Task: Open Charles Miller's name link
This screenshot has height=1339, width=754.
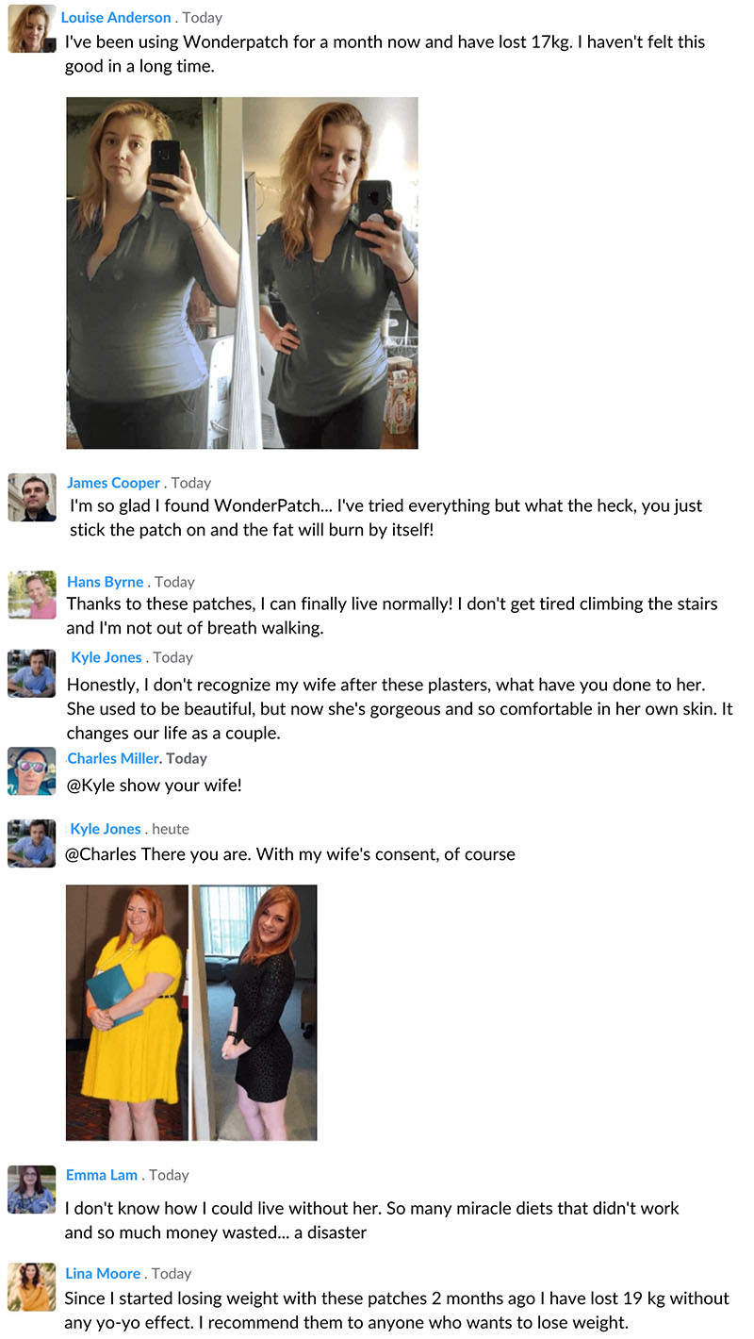Action: 113,758
